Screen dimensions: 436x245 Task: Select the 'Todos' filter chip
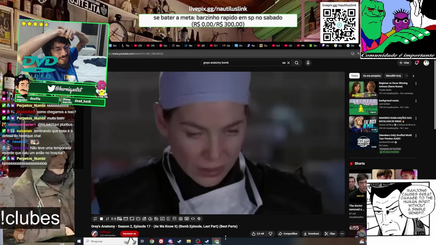pyautogui.click(x=355, y=76)
